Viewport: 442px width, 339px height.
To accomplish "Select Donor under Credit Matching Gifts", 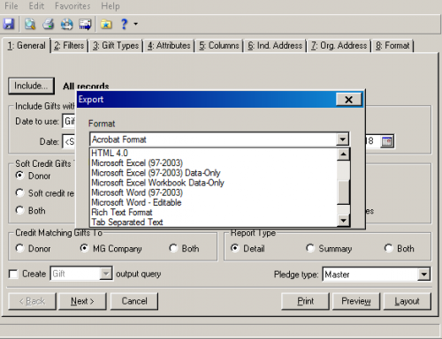I will tap(19, 248).
